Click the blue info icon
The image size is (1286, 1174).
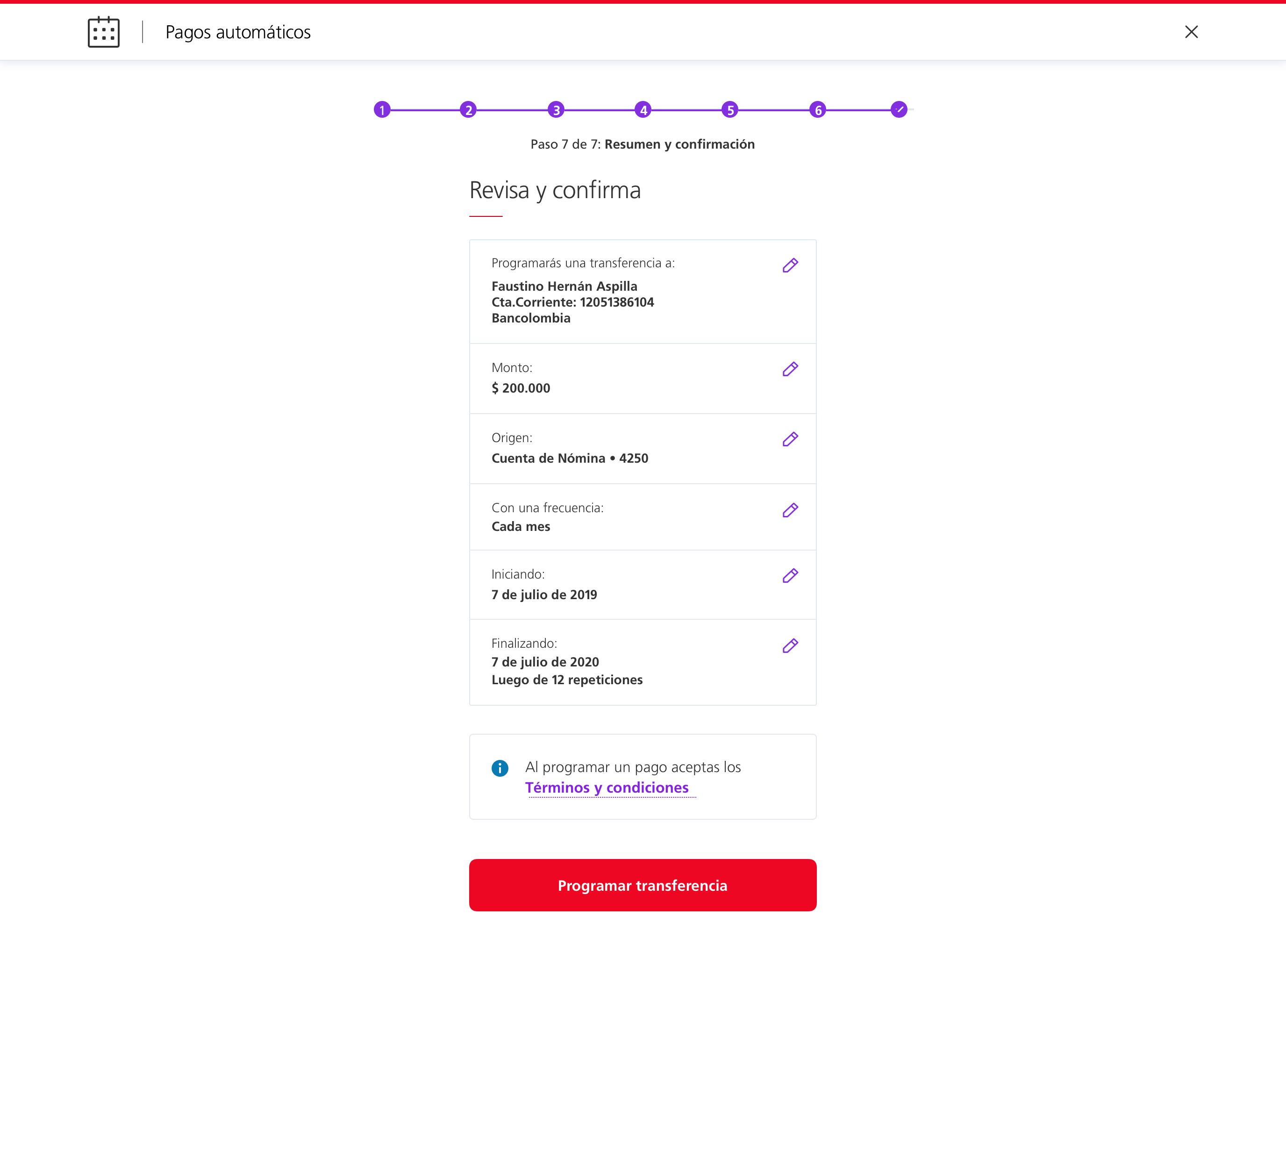[x=500, y=768]
